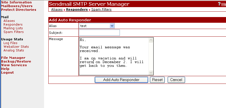Screen dimensions: 226x108
Task: Open Backup/Restore in sidebar
Action: [16, 61]
